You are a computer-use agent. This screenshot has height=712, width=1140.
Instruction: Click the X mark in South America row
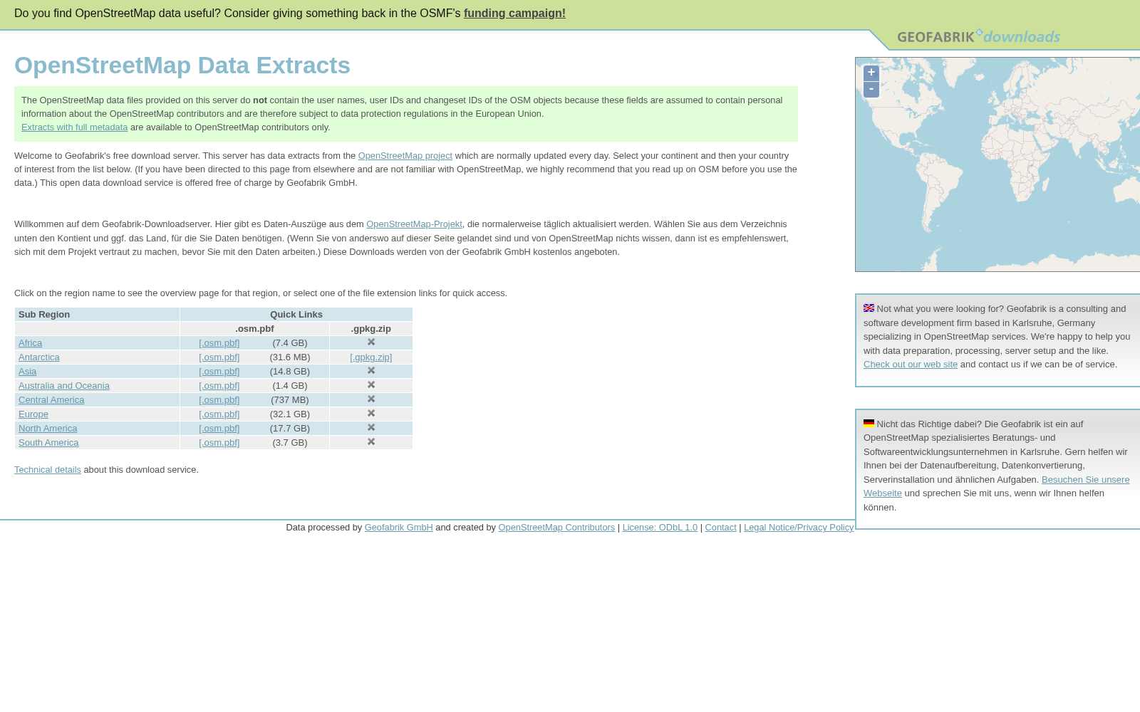pyautogui.click(x=371, y=442)
